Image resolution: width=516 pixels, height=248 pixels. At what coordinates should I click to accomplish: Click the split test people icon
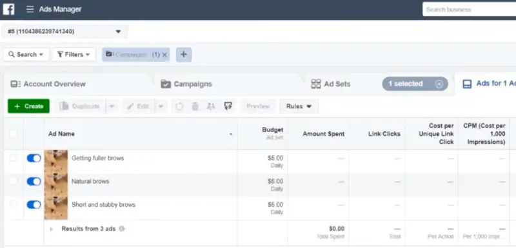(211, 106)
